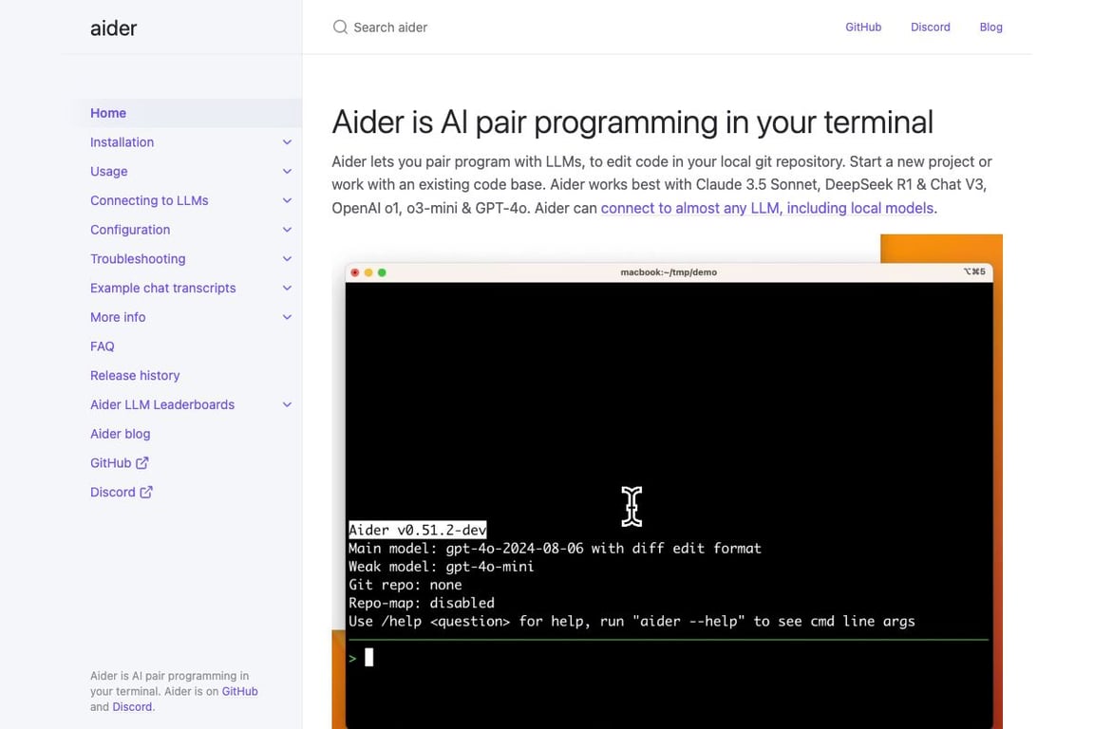Click the page heading about AI pair programming
The image size is (1094, 729).
[x=632, y=122]
